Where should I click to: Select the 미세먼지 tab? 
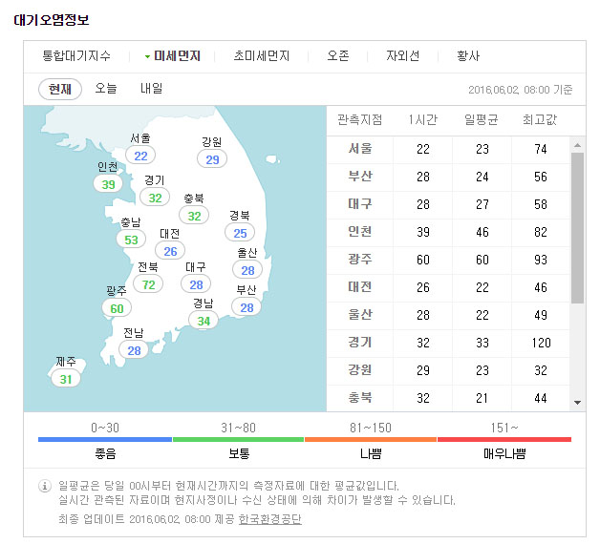[177, 55]
